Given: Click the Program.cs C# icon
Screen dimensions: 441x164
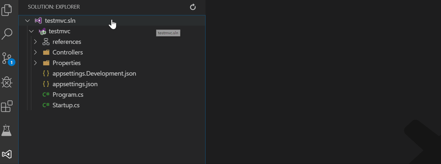Looking at the screenshot, I should (46, 94).
